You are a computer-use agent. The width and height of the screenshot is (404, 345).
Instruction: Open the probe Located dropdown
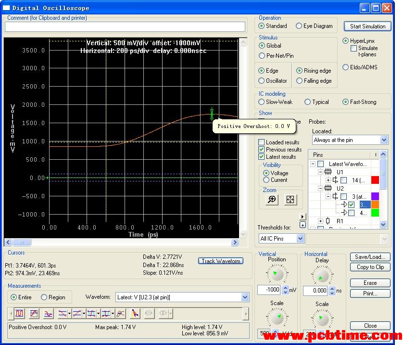[383, 140]
